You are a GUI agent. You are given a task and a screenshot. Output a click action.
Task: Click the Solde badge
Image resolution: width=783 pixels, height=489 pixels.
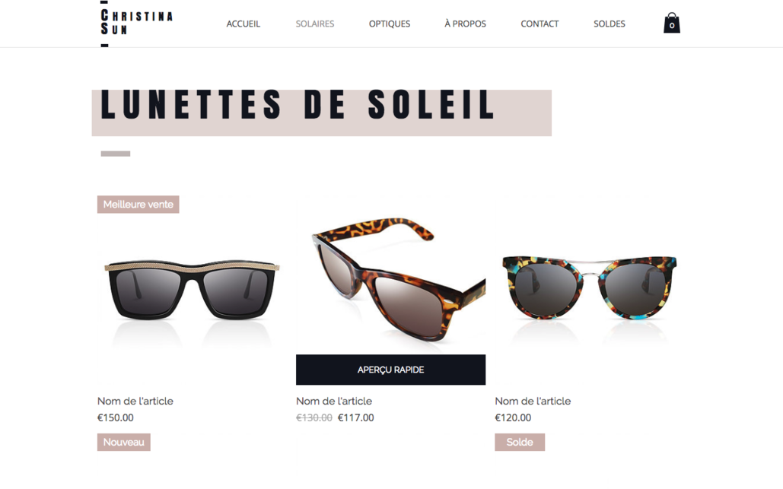tap(520, 442)
